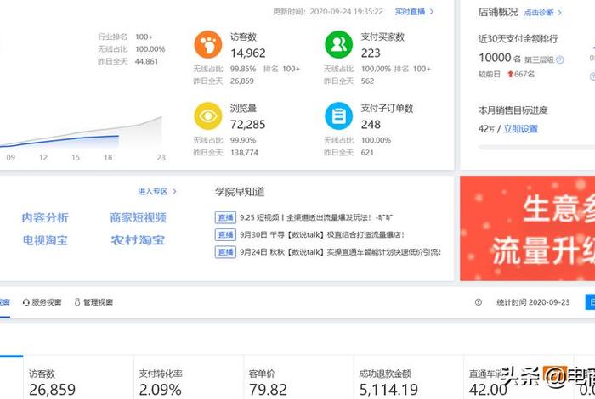This screenshot has width=595, height=399.
Task: Click the yellow eye page views icon
Action: pyautogui.click(x=208, y=116)
